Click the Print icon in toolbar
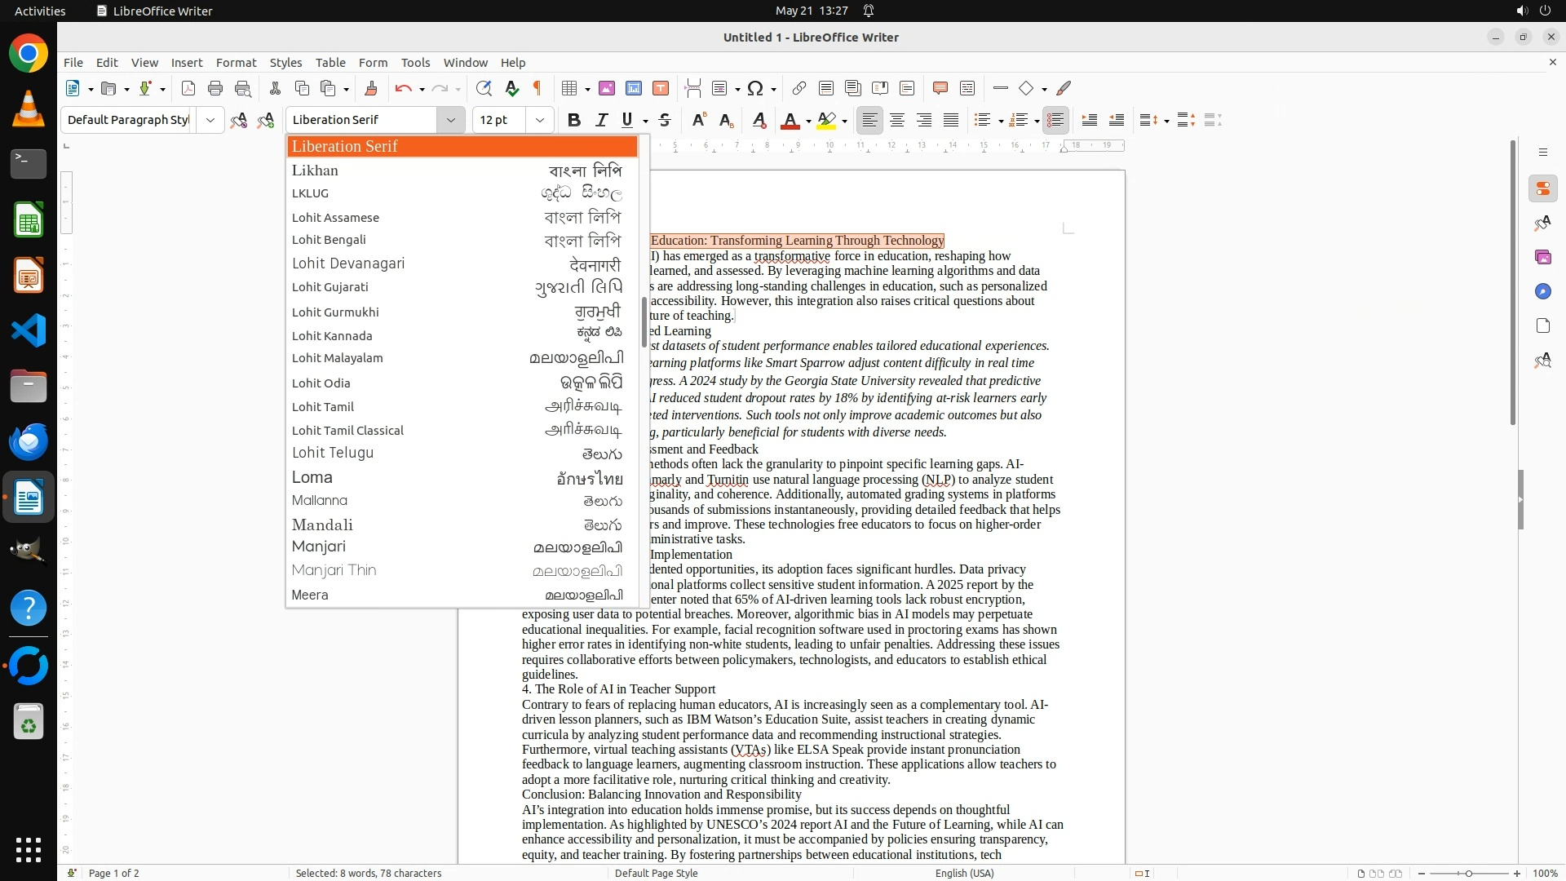Screen dimensions: 1566x881 point(215,88)
